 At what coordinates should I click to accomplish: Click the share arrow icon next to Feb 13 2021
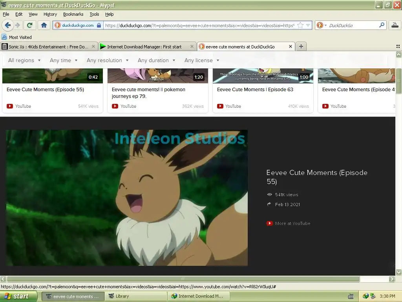pyautogui.click(x=269, y=204)
